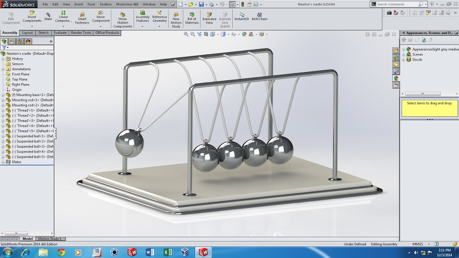459x258 pixels.
Task: Click the Windows Start button
Action: pyautogui.click(x=7, y=252)
